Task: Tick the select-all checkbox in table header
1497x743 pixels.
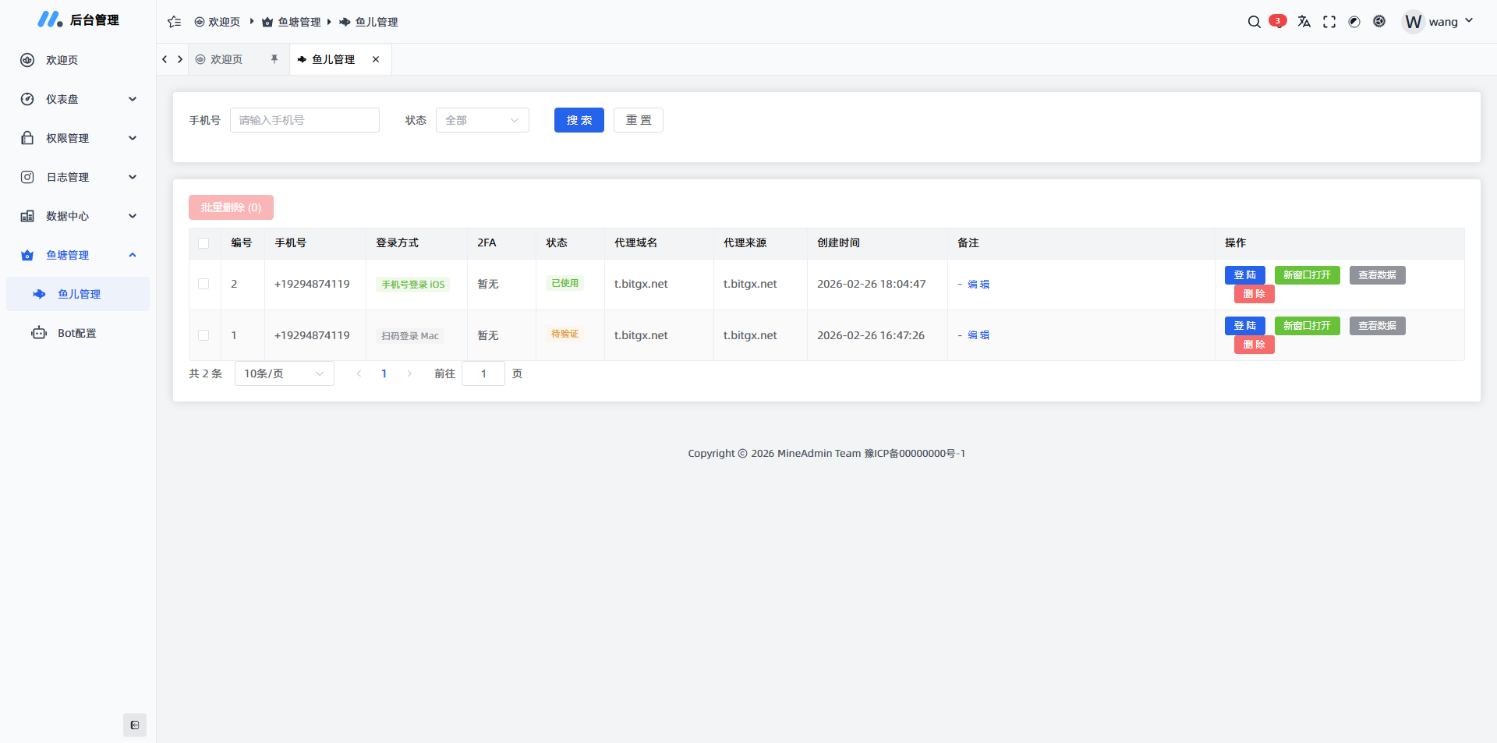Action: click(203, 243)
